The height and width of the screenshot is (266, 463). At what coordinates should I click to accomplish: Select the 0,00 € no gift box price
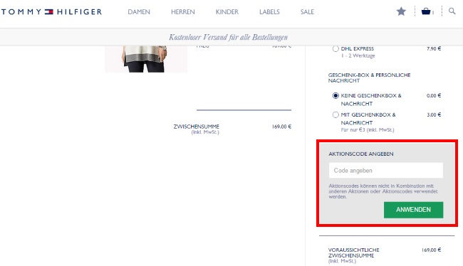(434, 95)
